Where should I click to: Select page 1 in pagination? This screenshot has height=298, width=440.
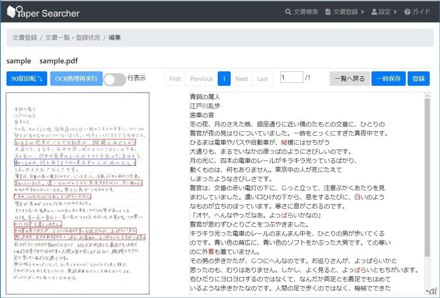coord(224,79)
